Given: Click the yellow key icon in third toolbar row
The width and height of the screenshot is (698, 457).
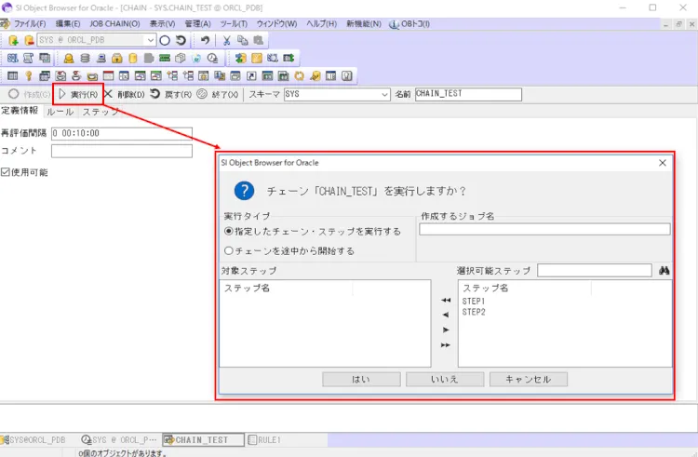Looking at the screenshot, I should pyautogui.click(x=29, y=75).
